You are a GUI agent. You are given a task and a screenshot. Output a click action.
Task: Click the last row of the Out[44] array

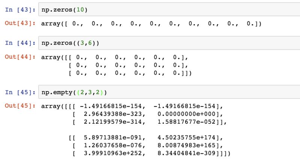[x=130, y=73]
